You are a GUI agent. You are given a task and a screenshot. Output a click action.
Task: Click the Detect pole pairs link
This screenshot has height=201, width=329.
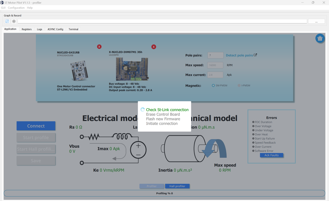click(x=239, y=55)
